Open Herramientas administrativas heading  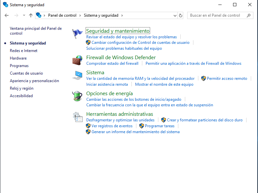point(120,114)
